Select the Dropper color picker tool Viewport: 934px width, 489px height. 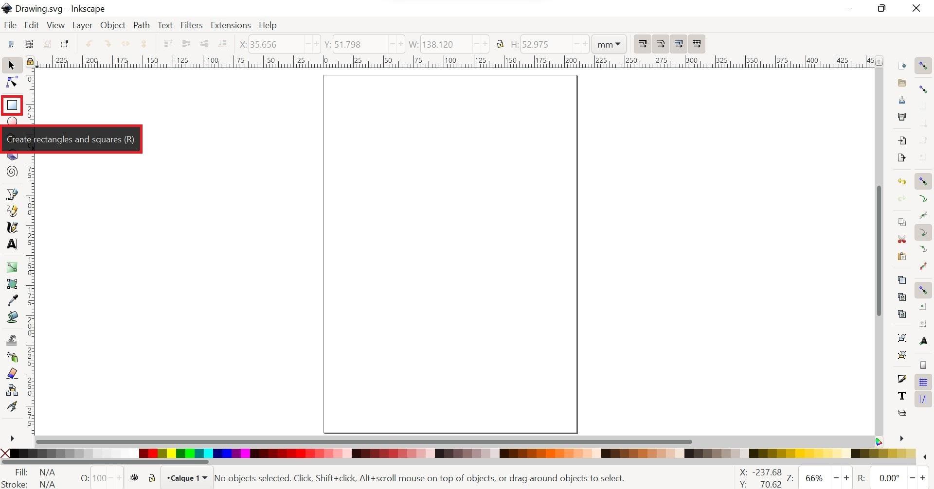click(x=12, y=300)
